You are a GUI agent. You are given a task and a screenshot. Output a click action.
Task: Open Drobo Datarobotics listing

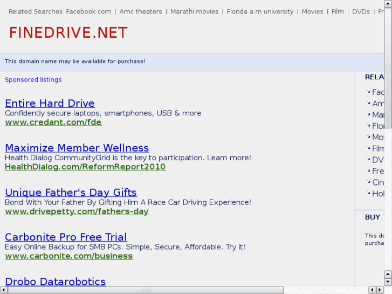pyautogui.click(x=56, y=282)
